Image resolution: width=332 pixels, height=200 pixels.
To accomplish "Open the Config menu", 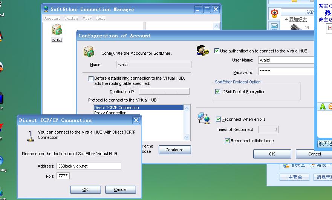I will point(71,18).
